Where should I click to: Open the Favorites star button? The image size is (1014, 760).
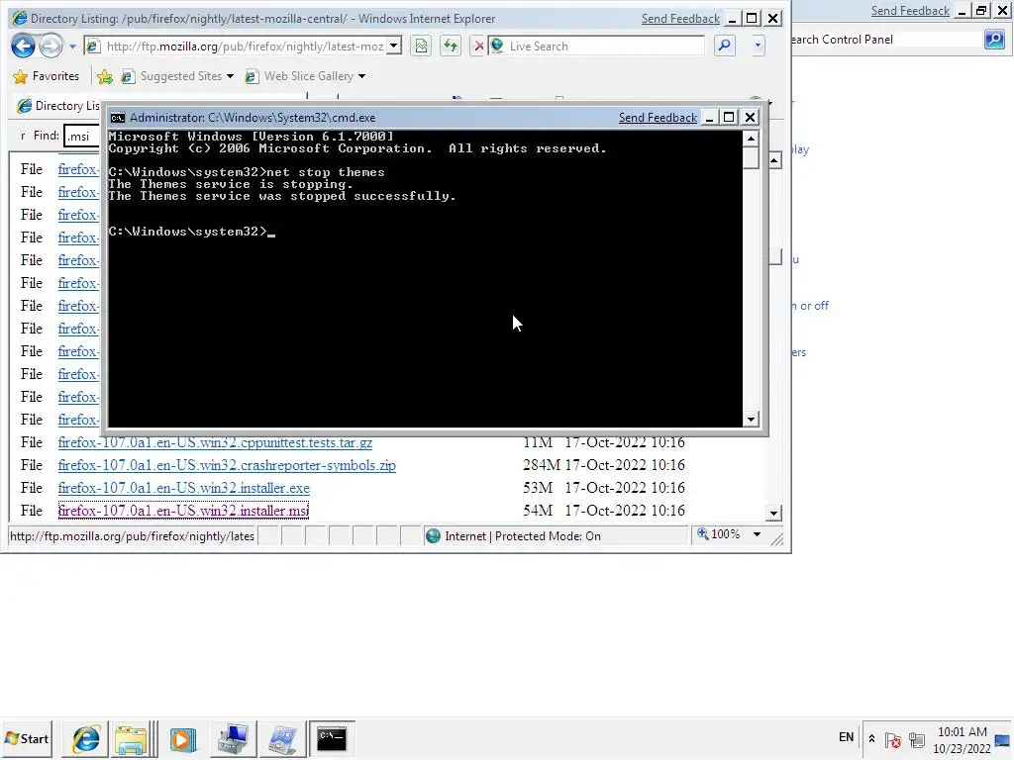click(46, 76)
